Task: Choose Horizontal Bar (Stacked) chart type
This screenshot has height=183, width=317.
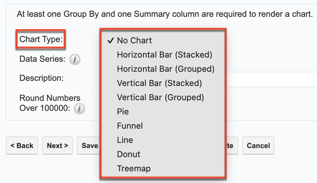Action: [x=164, y=55]
